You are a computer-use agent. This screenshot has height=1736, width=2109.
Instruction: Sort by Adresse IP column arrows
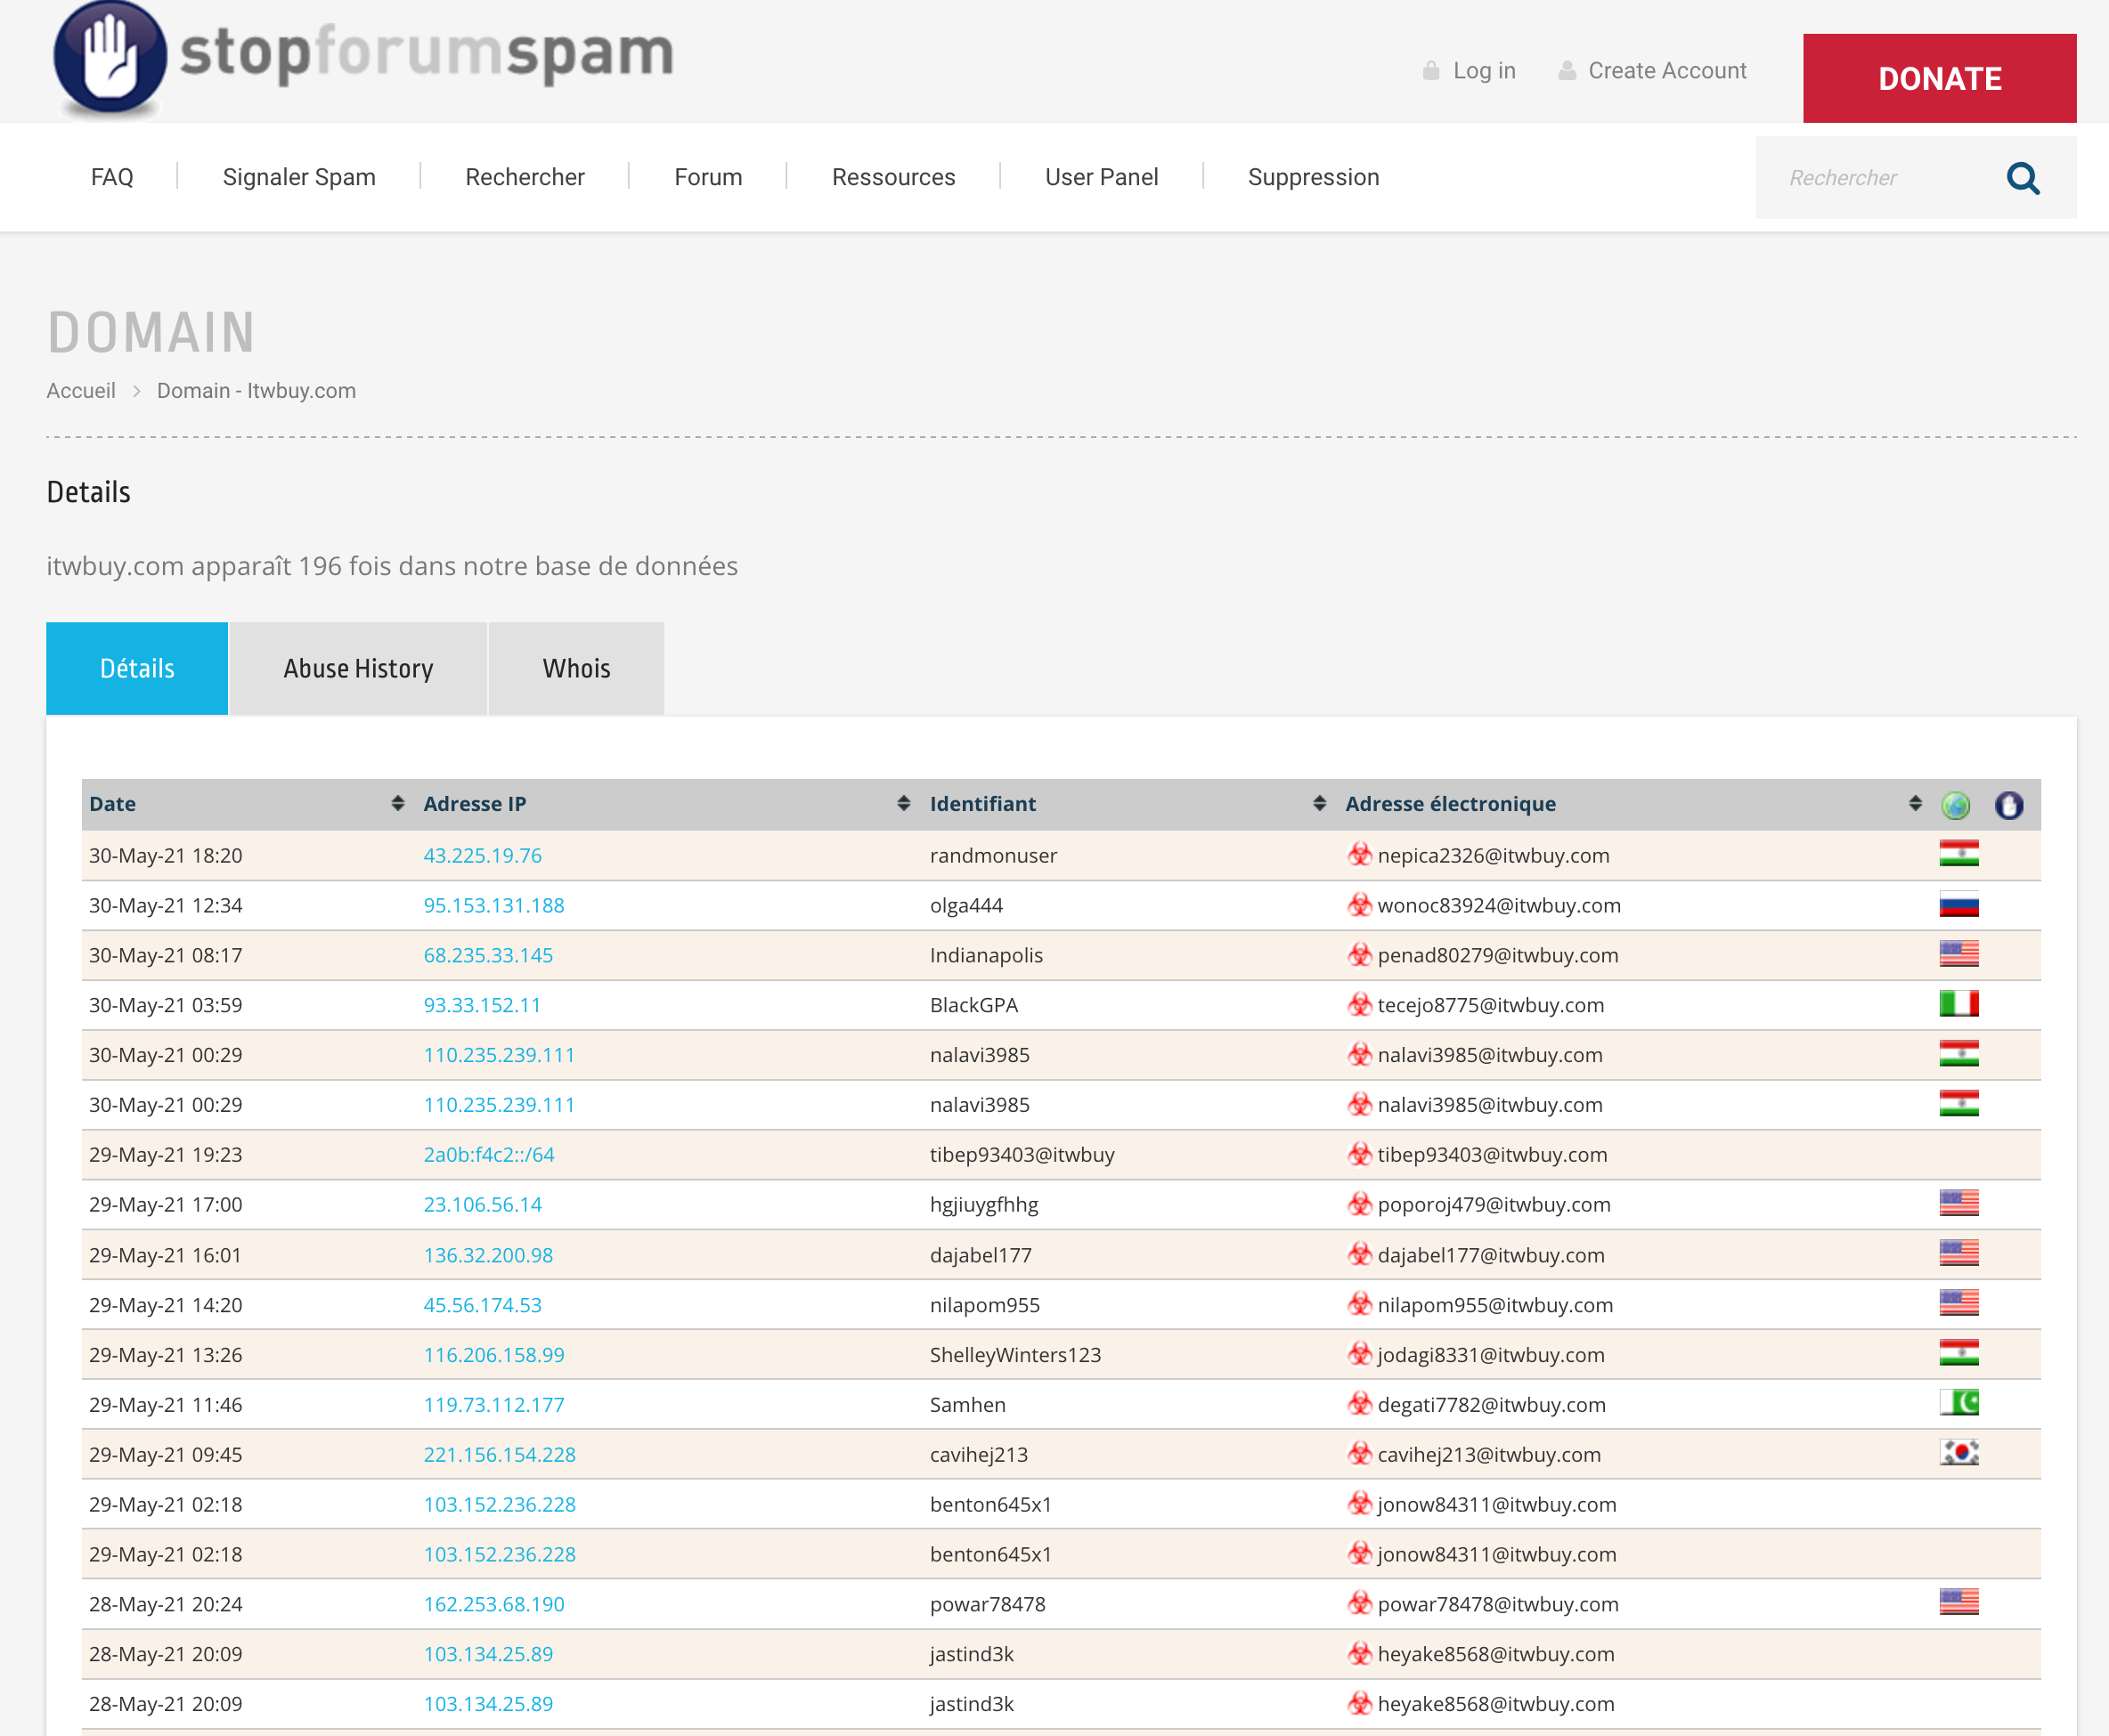[x=903, y=804]
